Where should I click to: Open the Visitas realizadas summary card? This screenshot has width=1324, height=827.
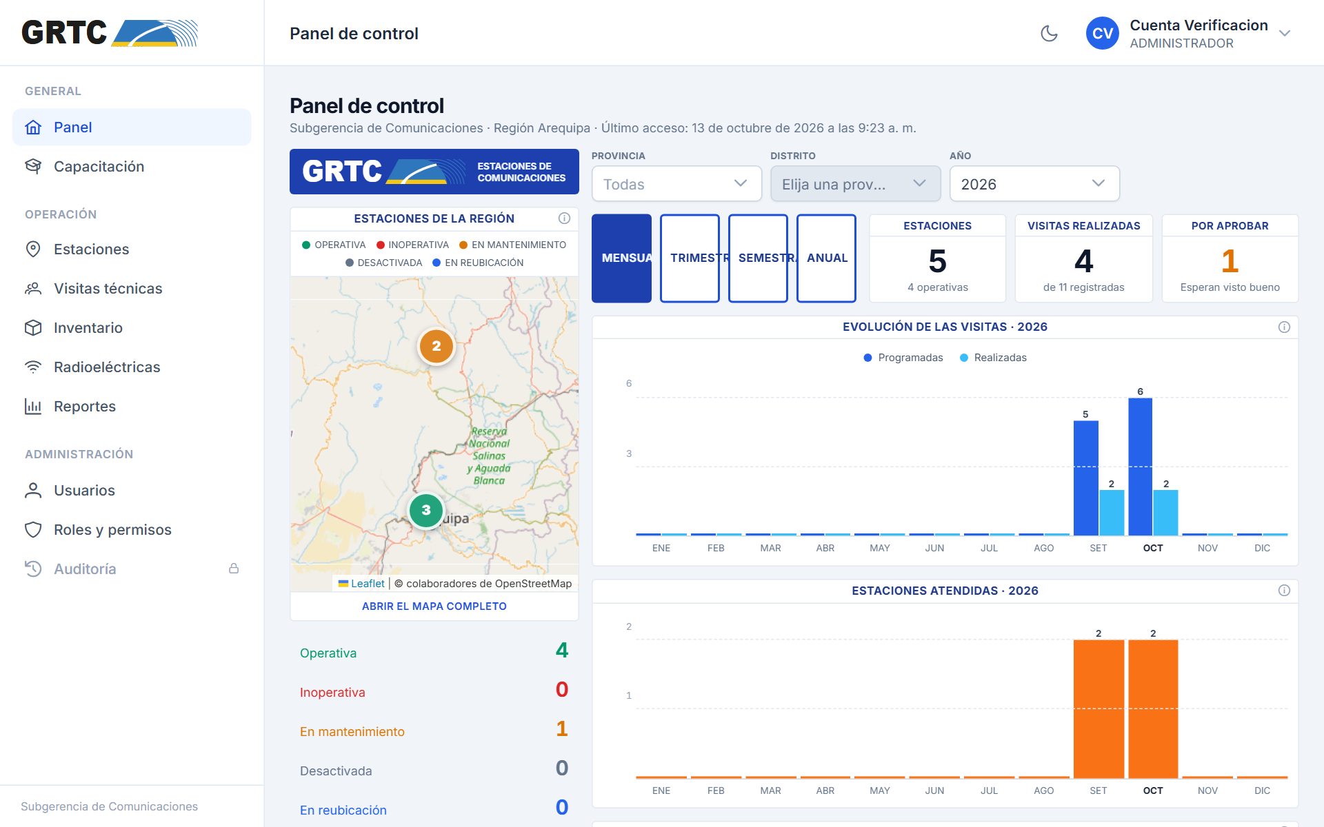point(1083,258)
